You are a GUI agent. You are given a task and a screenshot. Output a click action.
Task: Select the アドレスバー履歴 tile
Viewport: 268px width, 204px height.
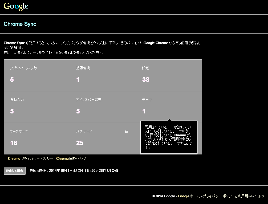pyautogui.click(x=103, y=107)
